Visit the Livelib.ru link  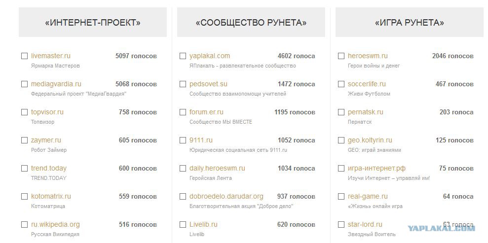point(203,224)
